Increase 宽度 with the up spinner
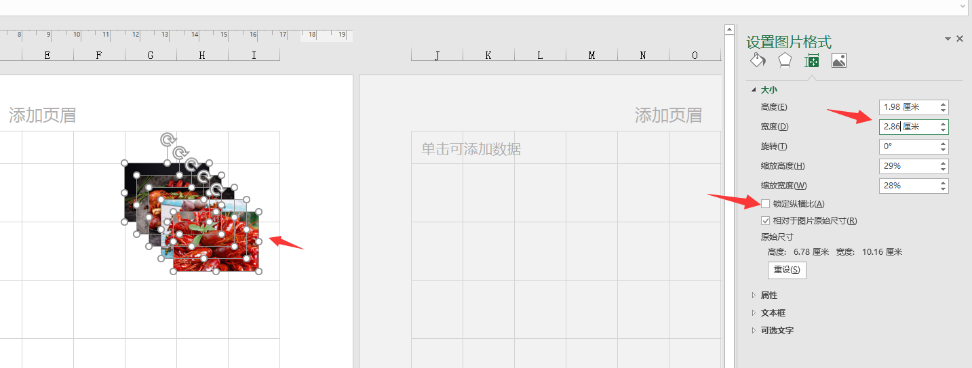972x368 pixels. coord(944,123)
